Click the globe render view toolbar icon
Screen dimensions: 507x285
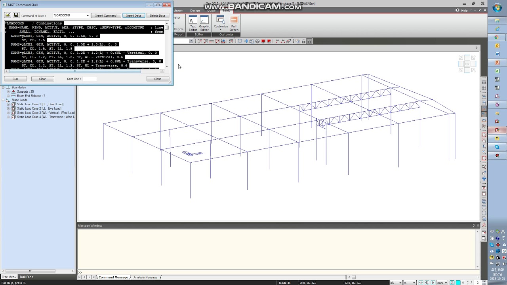257,41
